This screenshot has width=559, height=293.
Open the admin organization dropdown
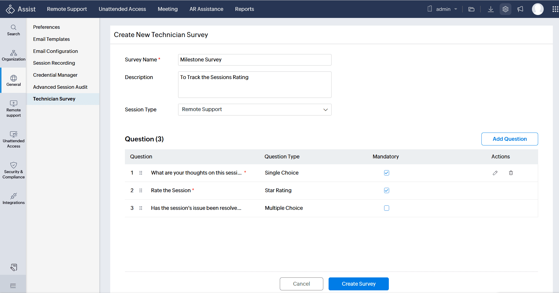(443, 9)
